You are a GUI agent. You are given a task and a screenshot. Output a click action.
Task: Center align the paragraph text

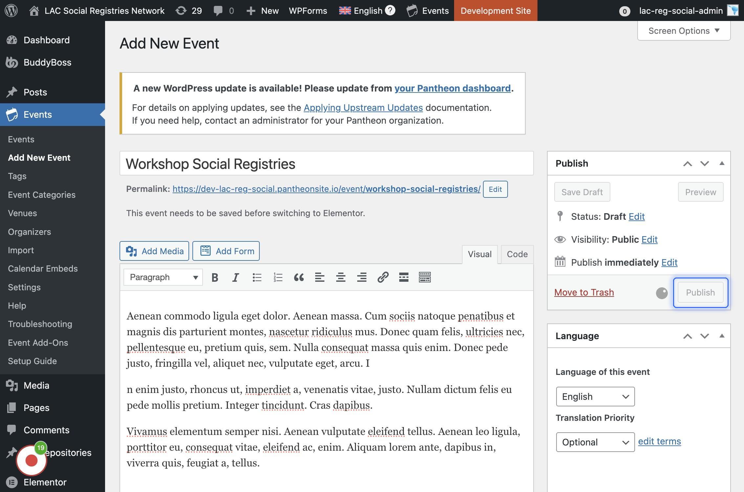[x=340, y=277]
